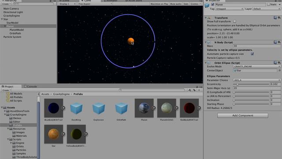Expand YellowBodyWithTrail prefab arrow button
The image size is (282, 159).
(86, 134)
